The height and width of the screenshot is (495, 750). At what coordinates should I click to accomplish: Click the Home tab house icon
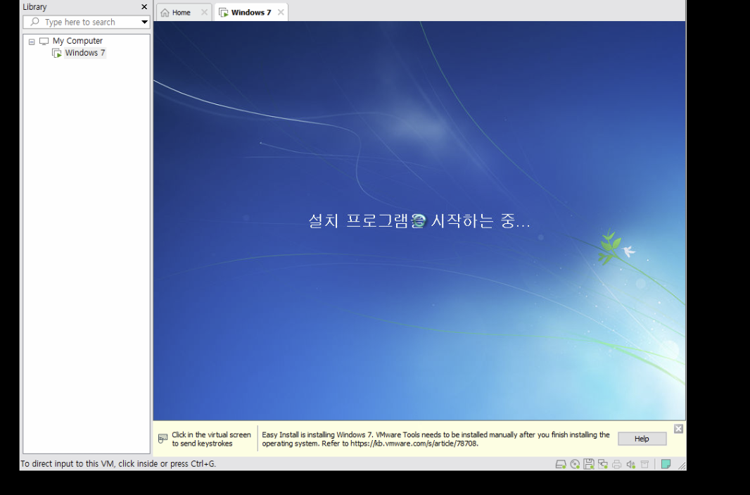click(x=165, y=13)
